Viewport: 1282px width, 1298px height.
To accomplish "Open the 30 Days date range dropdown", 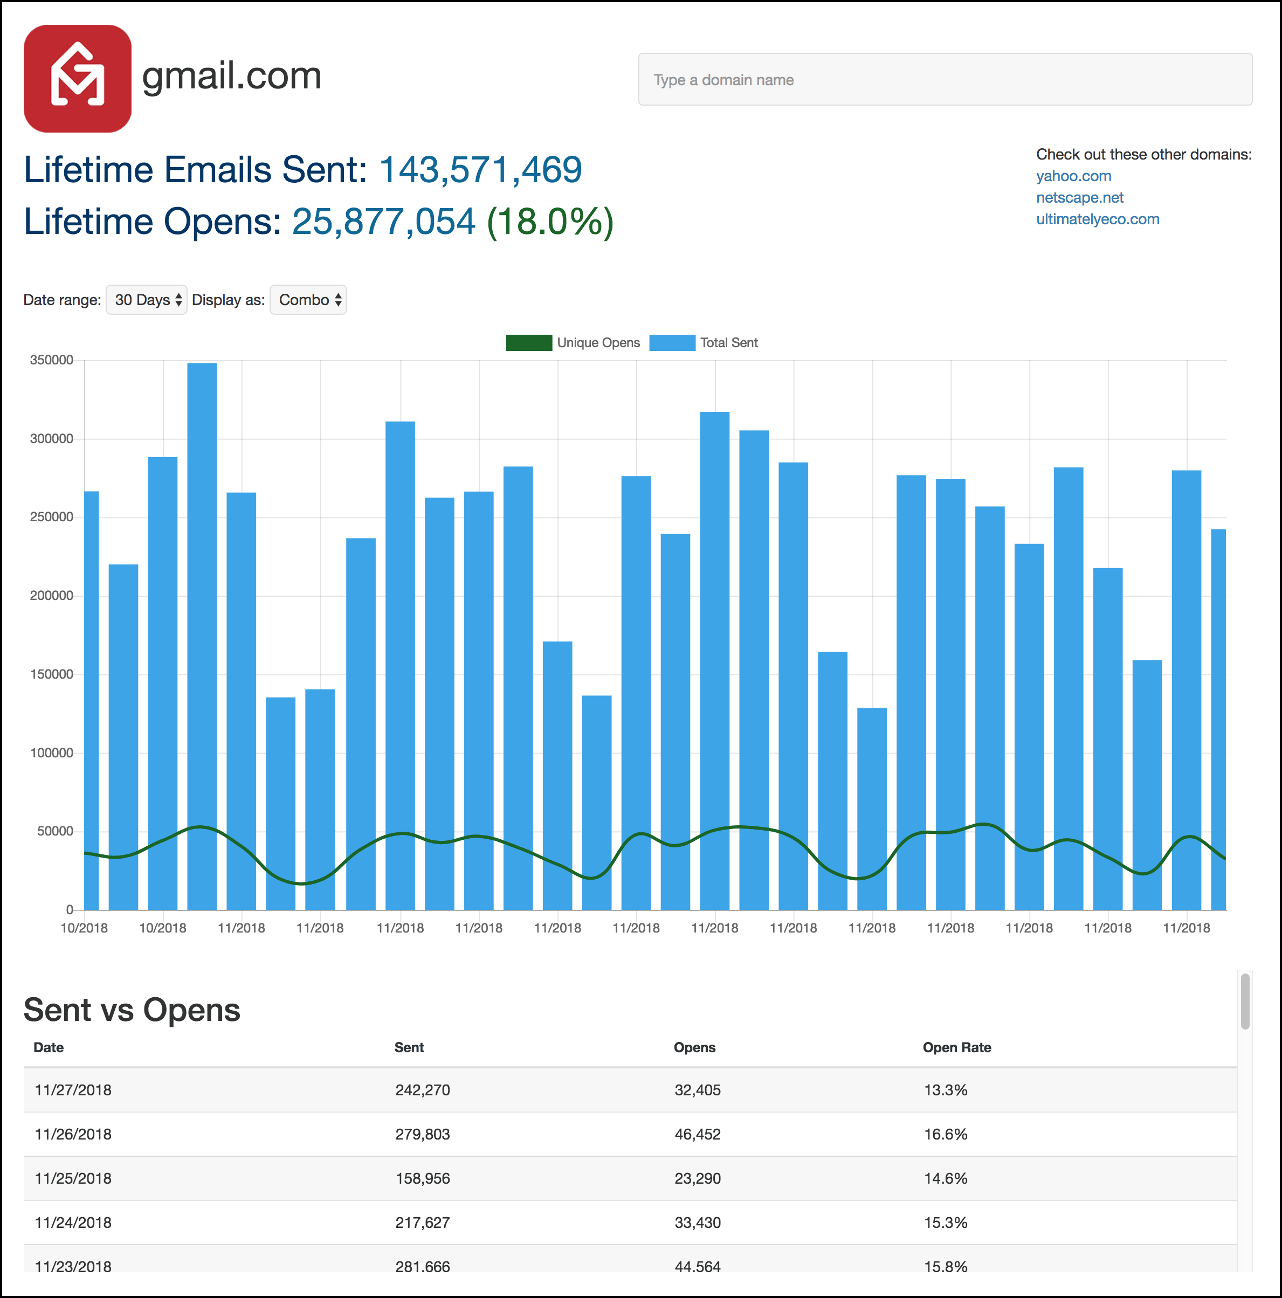I will (147, 300).
